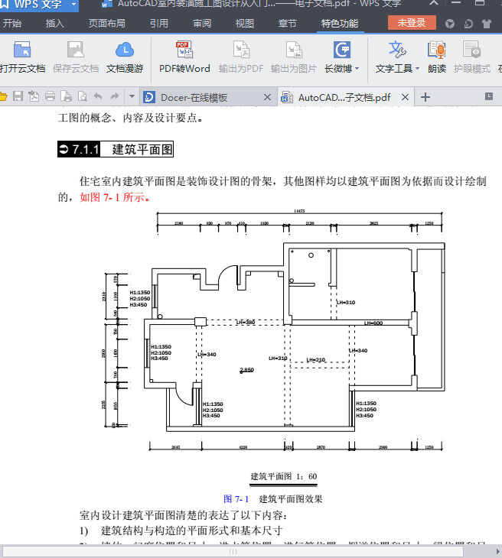Viewport: 502px width, 558px height.
Task: Undo the last action
Action: [x=98, y=96]
